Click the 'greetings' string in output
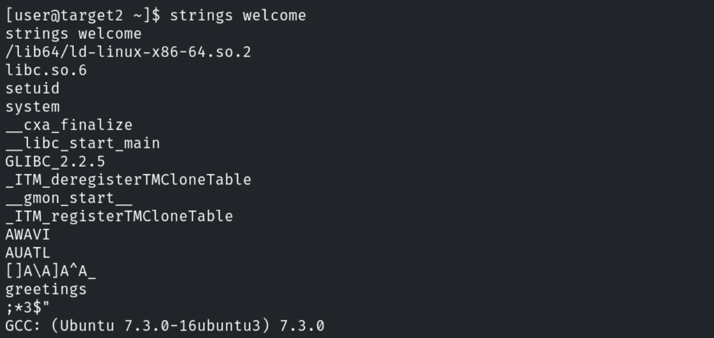Screen dimensions: 714x338 [46, 289]
